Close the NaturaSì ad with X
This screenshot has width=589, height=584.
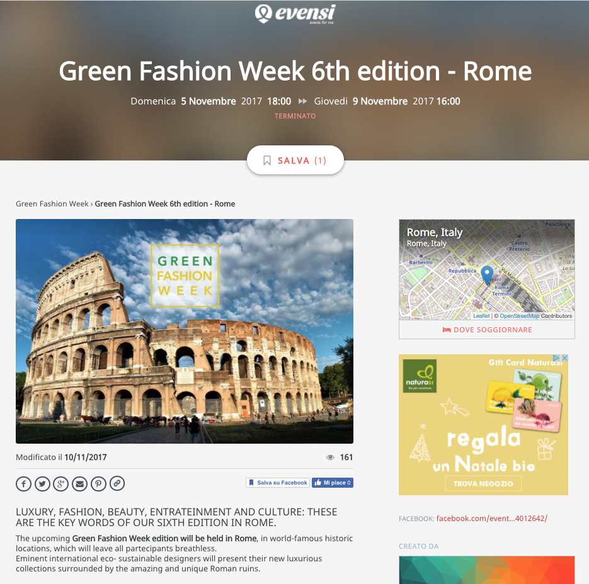[564, 358]
